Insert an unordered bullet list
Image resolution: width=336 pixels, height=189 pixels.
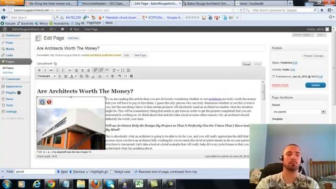click(58, 70)
